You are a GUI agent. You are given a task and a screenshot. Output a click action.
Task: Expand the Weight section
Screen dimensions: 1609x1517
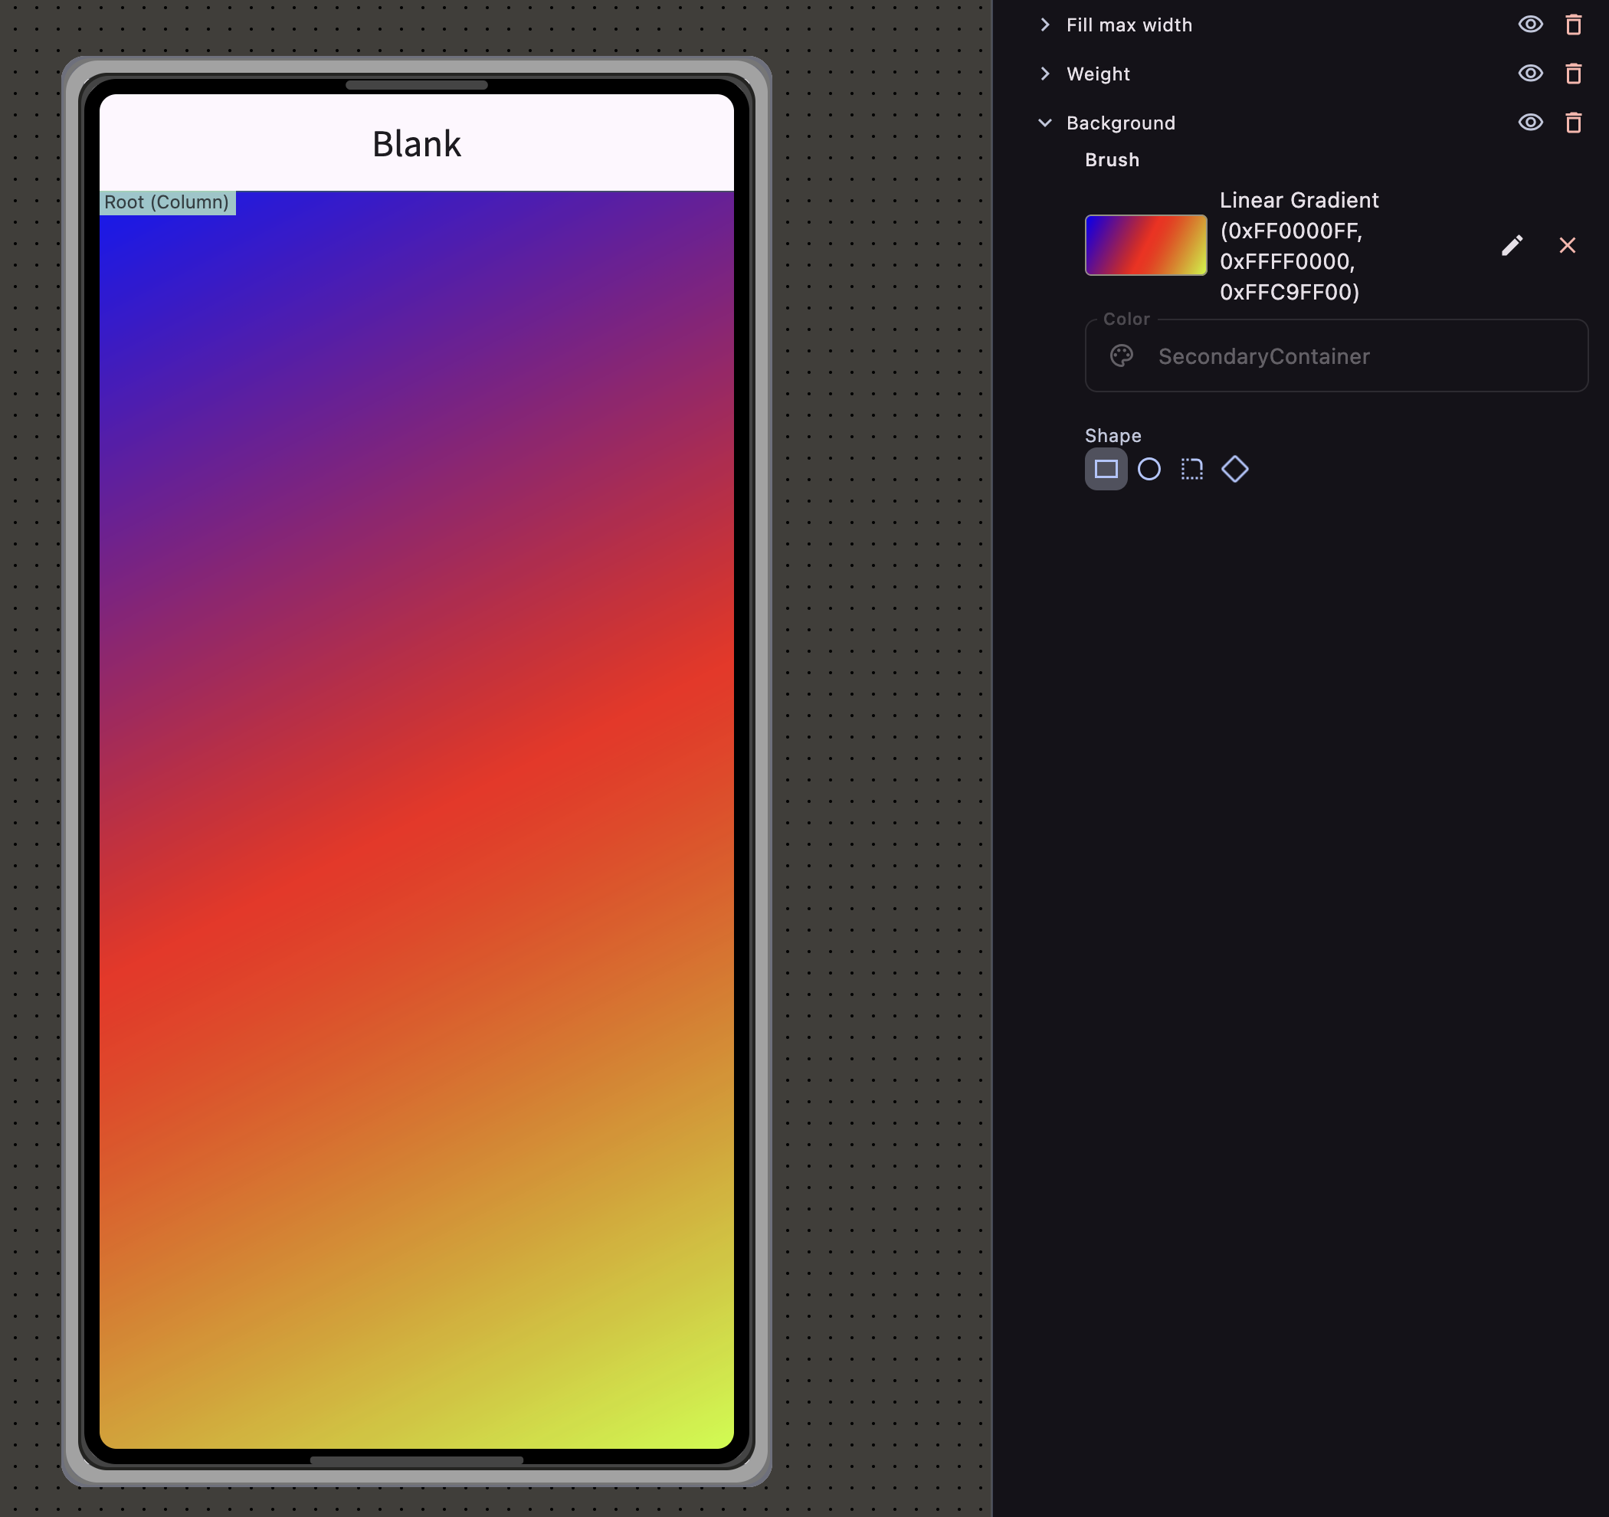tap(1045, 74)
